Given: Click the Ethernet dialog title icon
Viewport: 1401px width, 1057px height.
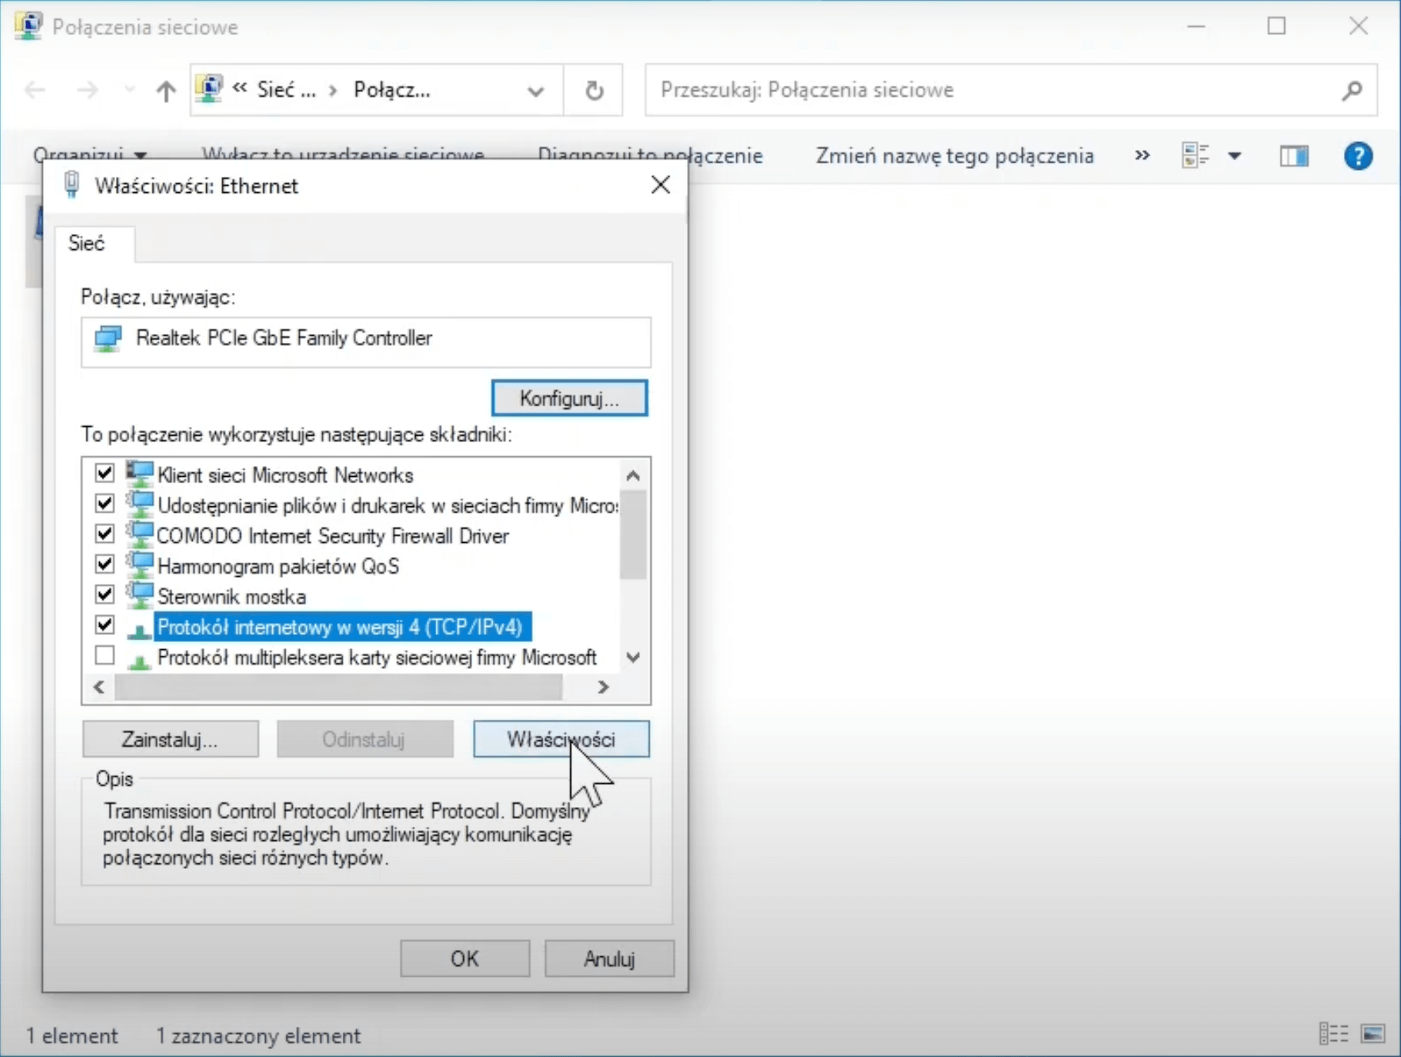Looking at the screenshot, I should (71, 185).
